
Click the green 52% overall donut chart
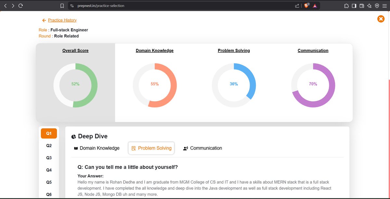point(75,85)
